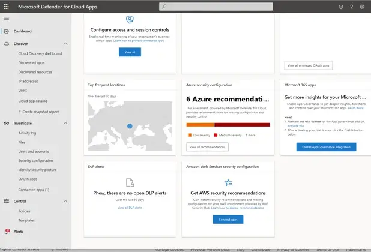371x252 pixels.
Task: Open Security configuration page
Action: click(36, 161)
